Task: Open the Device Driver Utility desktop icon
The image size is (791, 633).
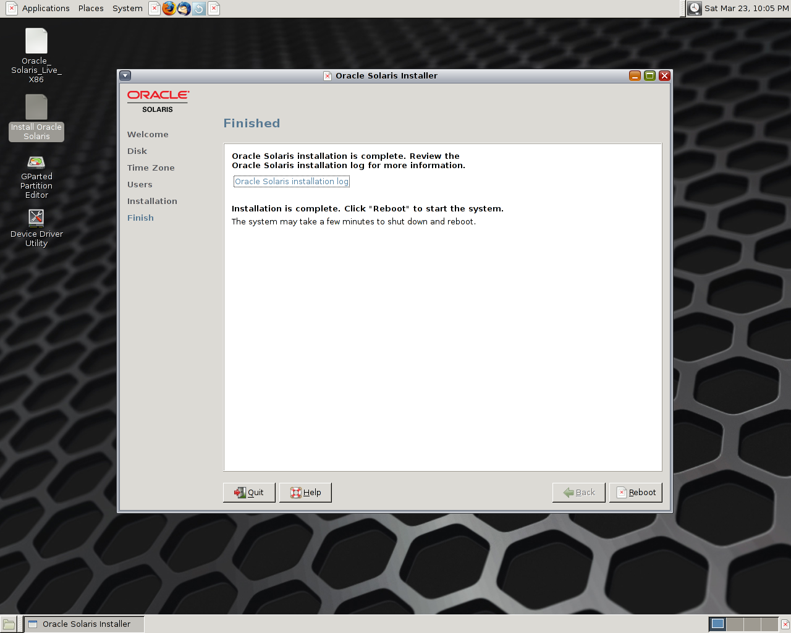Action: (x=36, y=218)
